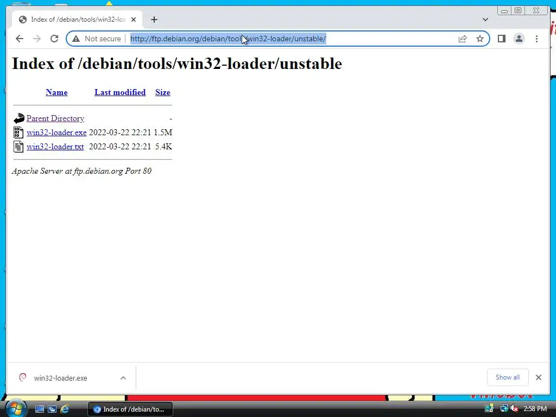Screen dimensions: 556x417
Task: Download win32-loader.exe link
Action: point(56,132)
